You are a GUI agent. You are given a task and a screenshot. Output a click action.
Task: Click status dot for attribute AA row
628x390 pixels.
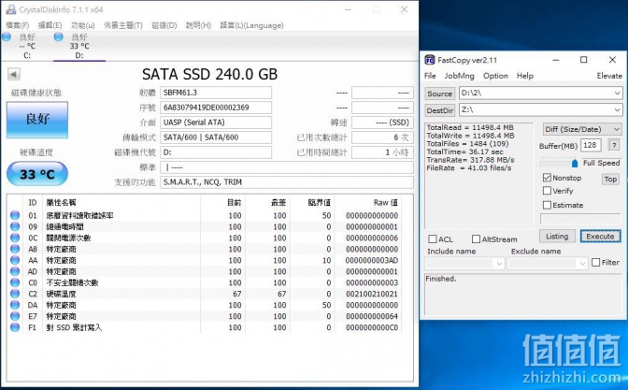(x=15, y=260)
